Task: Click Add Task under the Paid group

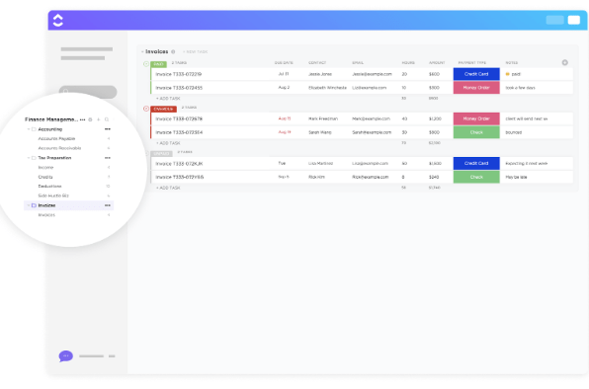Action: point(168,99)
